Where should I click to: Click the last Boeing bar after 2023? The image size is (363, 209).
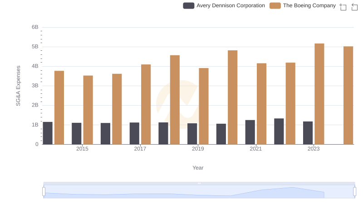click(348, 95)
